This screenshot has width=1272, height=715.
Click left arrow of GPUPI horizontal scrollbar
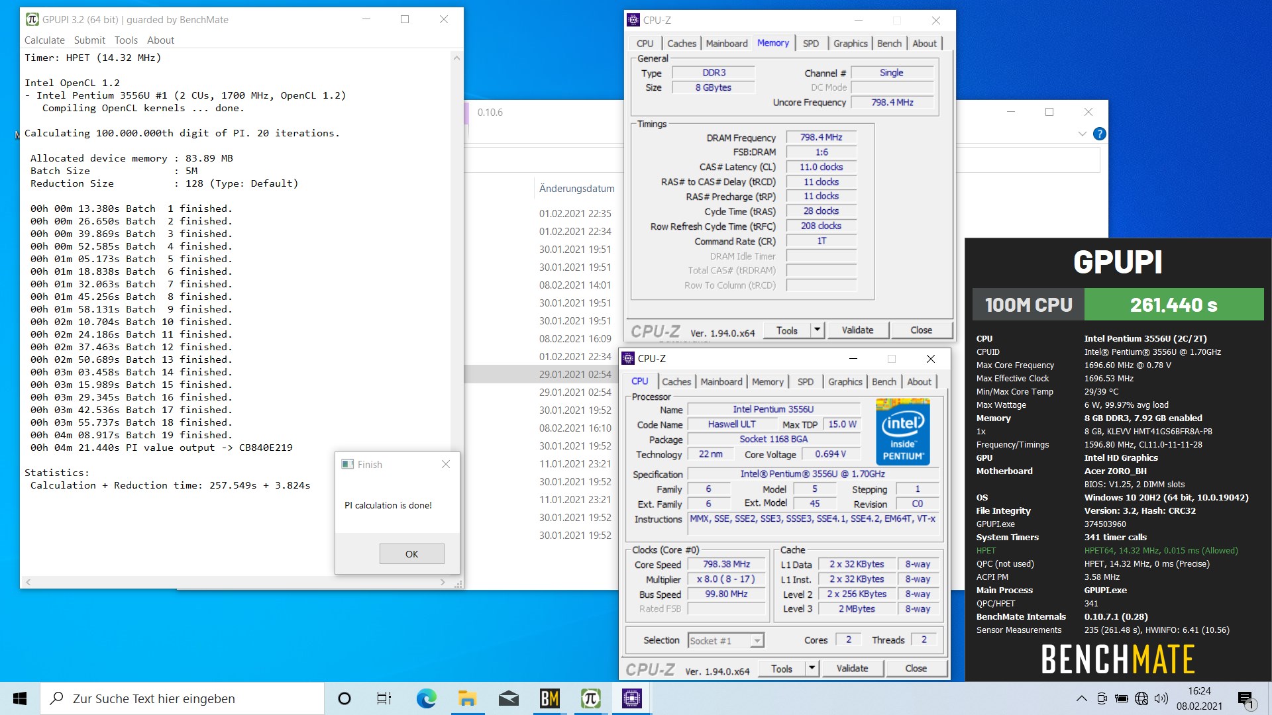point(28,583)
